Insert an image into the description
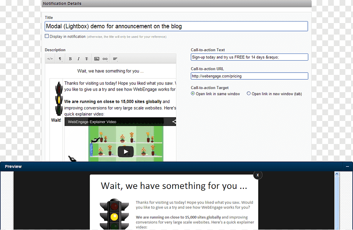This screenshot has height=230, width=353. tap(97, 59)
